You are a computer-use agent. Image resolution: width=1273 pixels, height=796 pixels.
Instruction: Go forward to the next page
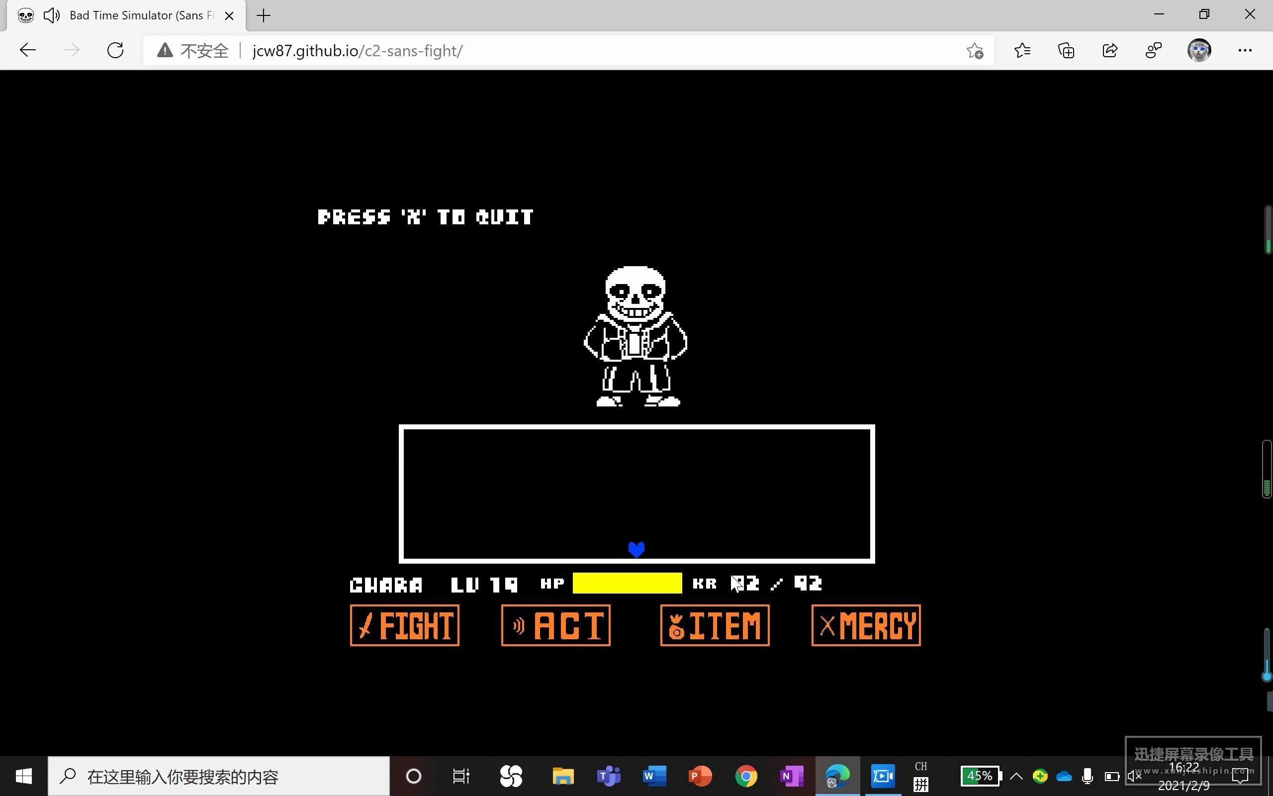point(72,51)
